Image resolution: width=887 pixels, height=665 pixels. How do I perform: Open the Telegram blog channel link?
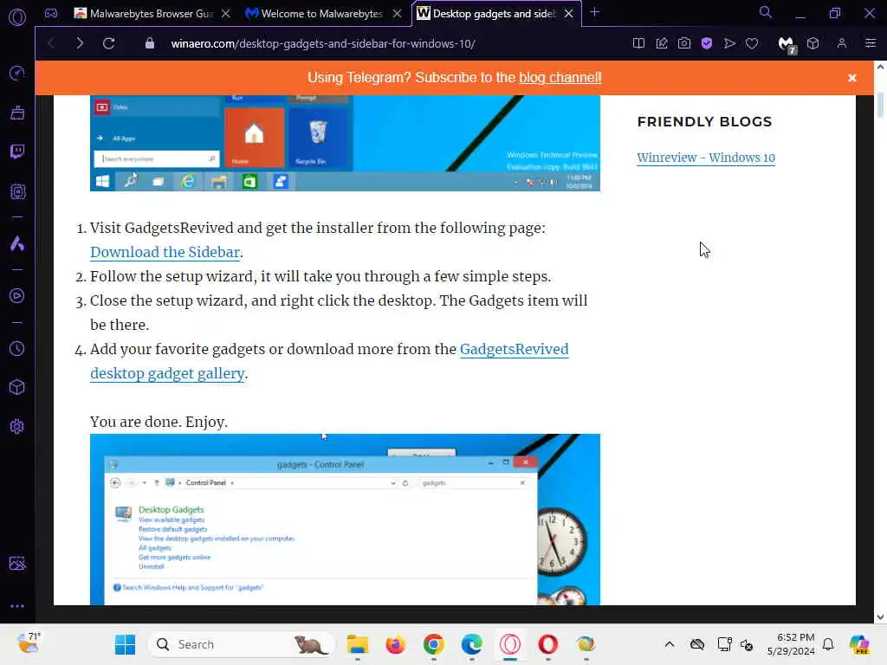click(x=560, y=77)
